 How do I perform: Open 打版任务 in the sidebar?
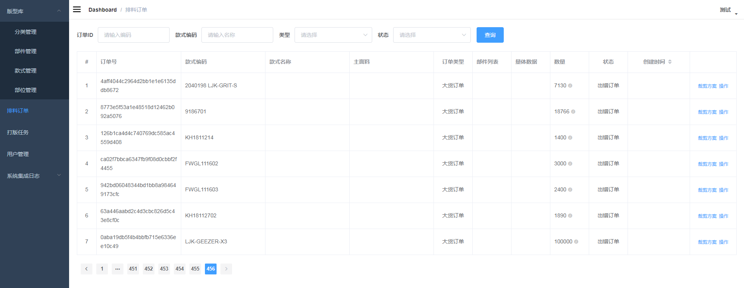[18, 132]
